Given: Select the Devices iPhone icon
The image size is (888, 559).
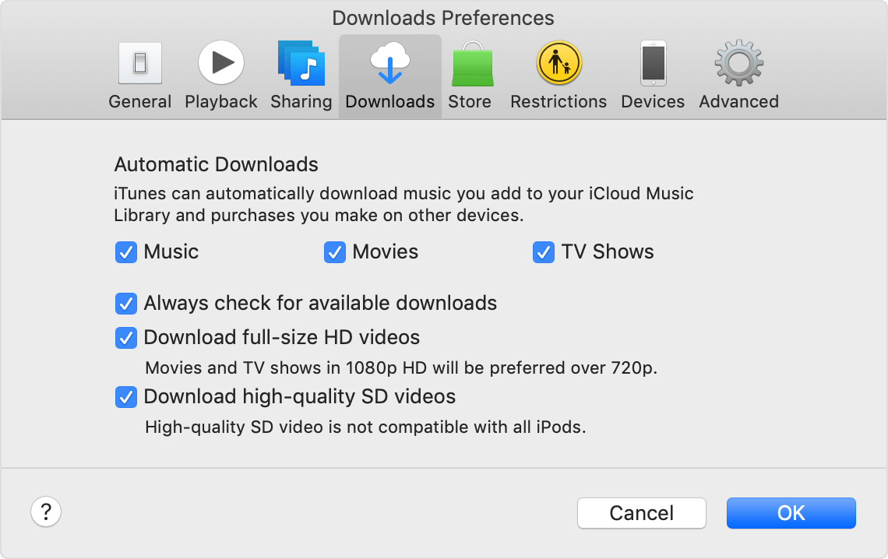Looking at the screenshot, I should [653, 63].
